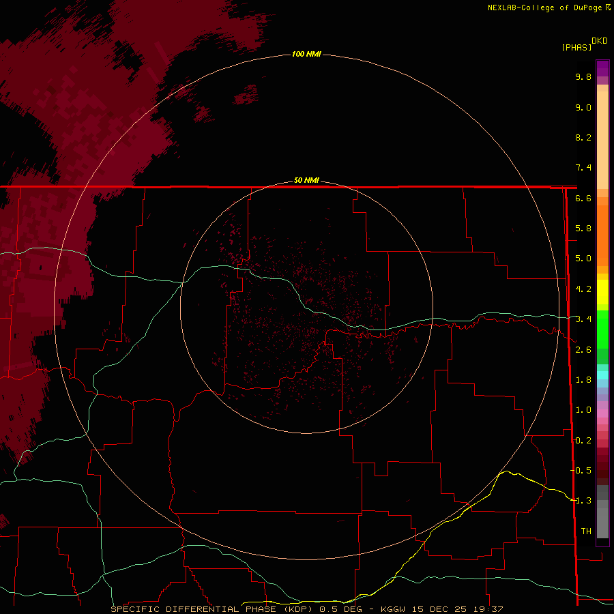Pick the bright green band of color bar

tap(602, 329)
